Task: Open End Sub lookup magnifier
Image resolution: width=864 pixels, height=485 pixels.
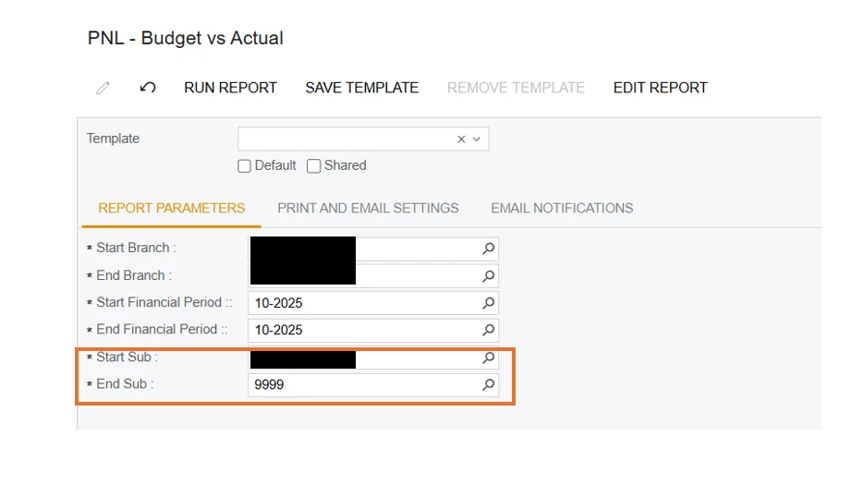Action: click(488, 384)
